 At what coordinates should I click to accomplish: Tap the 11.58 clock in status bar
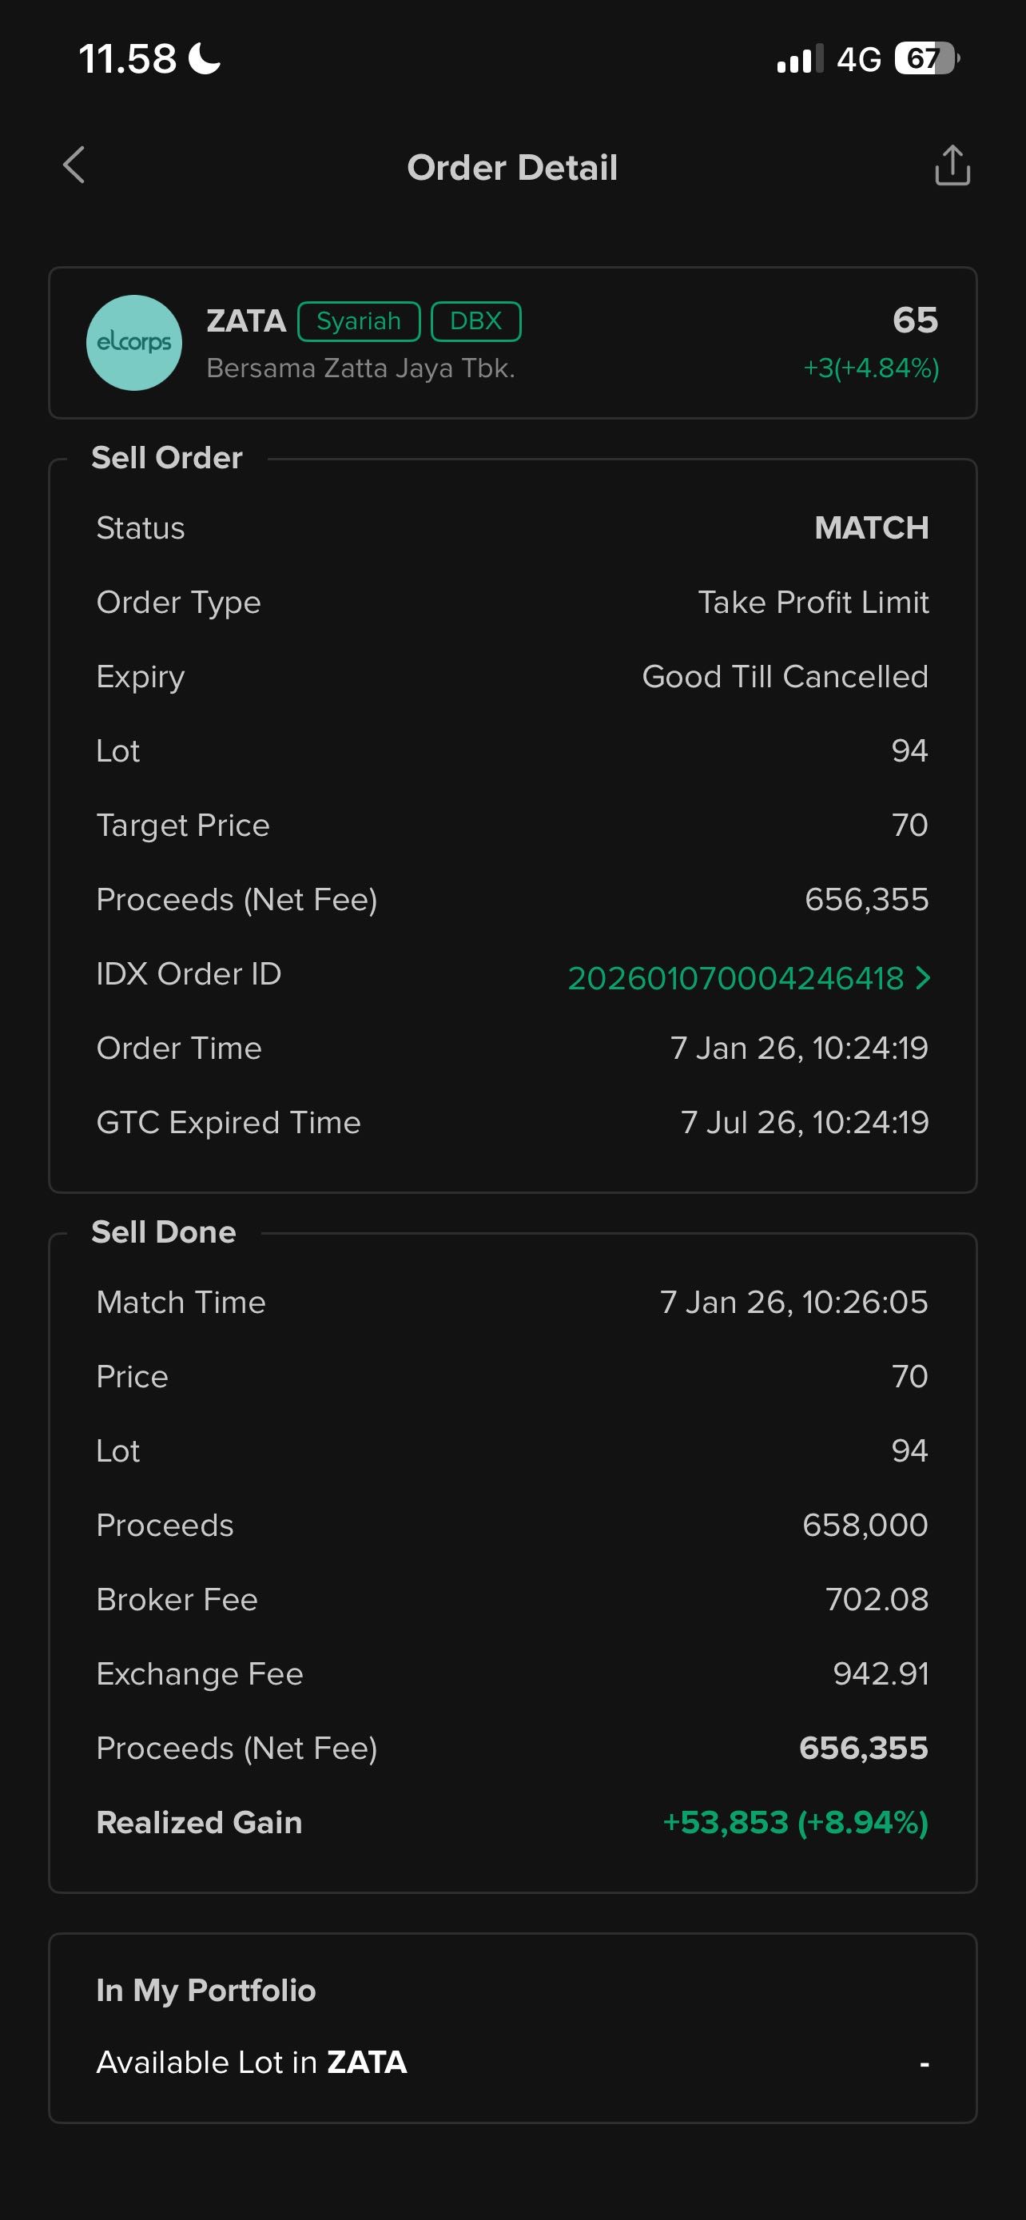[128, 59]
